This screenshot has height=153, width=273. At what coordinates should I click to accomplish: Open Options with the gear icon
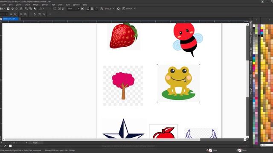tap(119, 8)
